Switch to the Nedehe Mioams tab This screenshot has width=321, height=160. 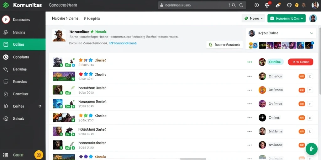coord(65,18)
